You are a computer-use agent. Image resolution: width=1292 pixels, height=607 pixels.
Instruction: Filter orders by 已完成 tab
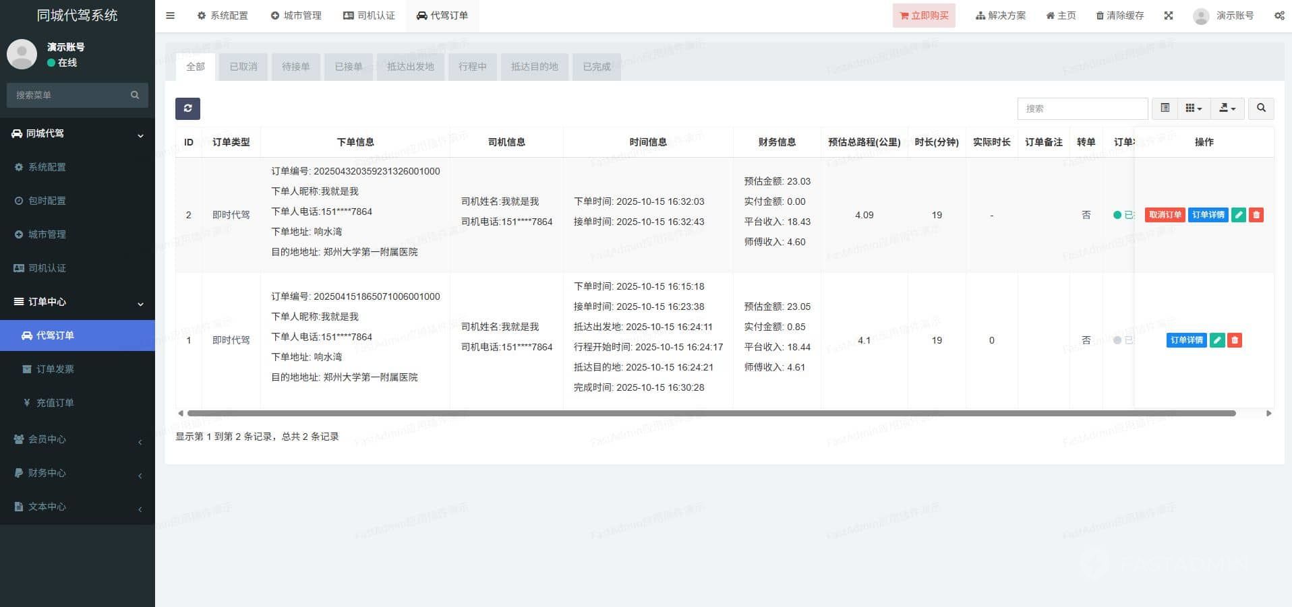[597, 67]
